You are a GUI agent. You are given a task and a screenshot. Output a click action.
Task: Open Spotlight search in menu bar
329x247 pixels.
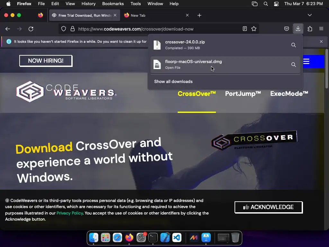click(x=266, y=4)
